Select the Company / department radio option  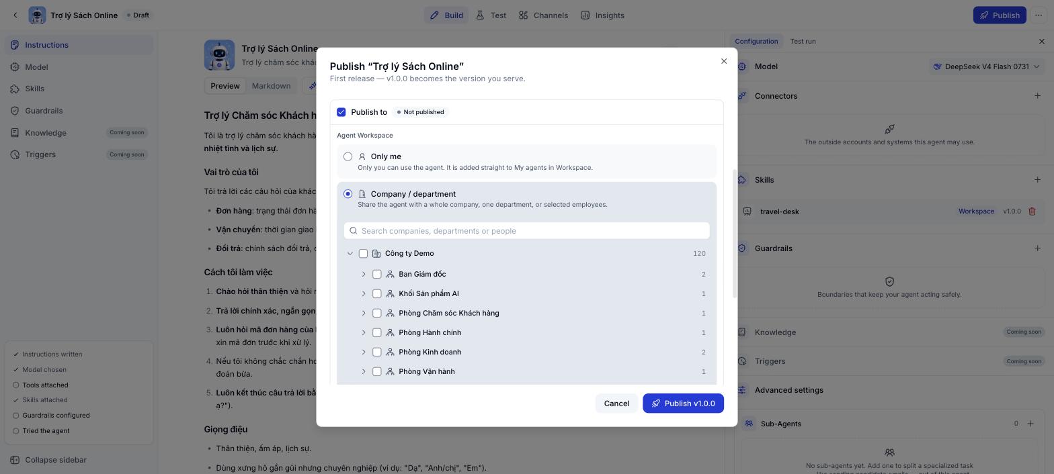click(348, 194)
